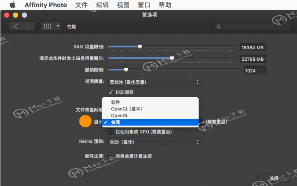Enable 启用金属计算加速 checkbox
Screen dimensions: 297x186
[x=111, y=156]
